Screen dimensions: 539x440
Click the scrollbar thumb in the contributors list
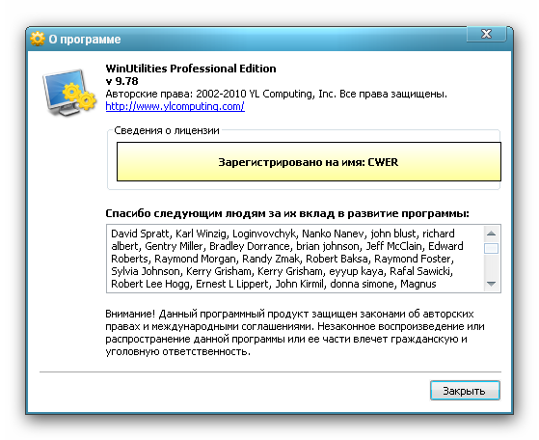(x=491, y=248)
